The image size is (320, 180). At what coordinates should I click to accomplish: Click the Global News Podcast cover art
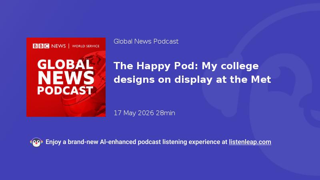coord(66,77)
